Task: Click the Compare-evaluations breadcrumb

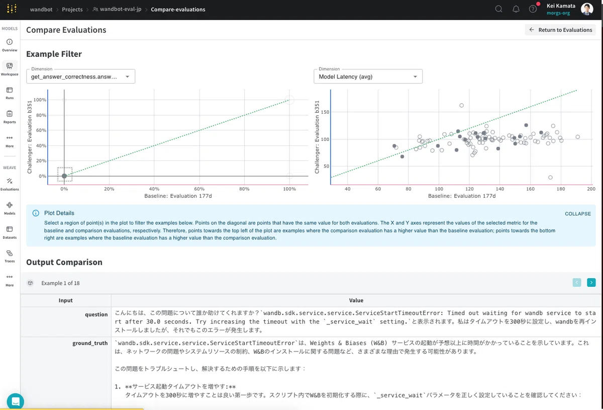Action: click(x=178, y=10)
